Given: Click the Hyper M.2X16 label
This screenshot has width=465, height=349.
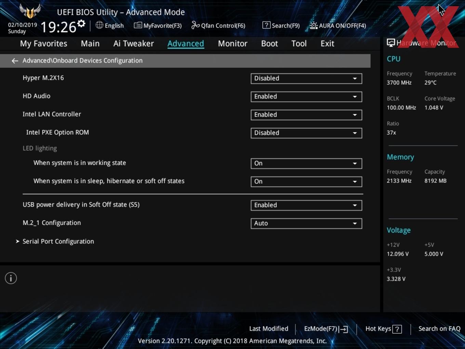Looking at the screenshot, I should pos(43,78).
